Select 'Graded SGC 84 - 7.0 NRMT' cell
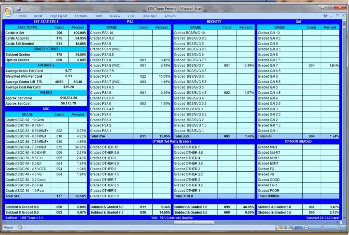349x235 pixels. point(27,147)
